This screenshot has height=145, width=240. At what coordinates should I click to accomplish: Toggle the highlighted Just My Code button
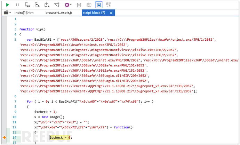98,5
